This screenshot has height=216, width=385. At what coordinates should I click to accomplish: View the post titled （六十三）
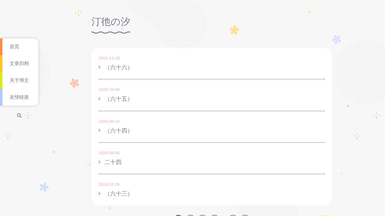pyautogui.click(x=119, y=194)
